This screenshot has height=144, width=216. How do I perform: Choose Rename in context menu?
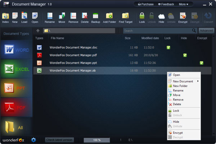tap(184, 90)
